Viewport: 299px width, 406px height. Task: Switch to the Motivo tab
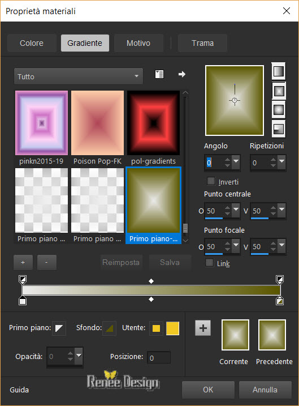pyautogui.click(x=138, y=43)
